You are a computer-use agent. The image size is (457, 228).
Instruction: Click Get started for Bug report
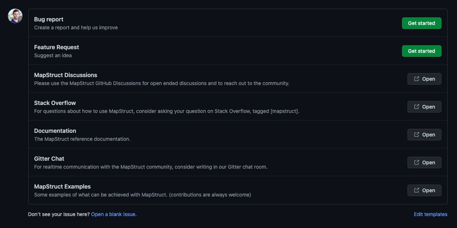pos(421,23)
